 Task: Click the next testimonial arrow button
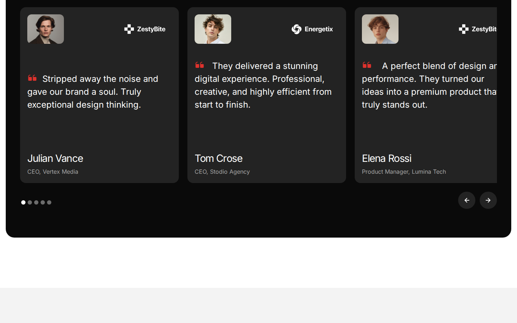pyautogui.click(x=488, y=200)
